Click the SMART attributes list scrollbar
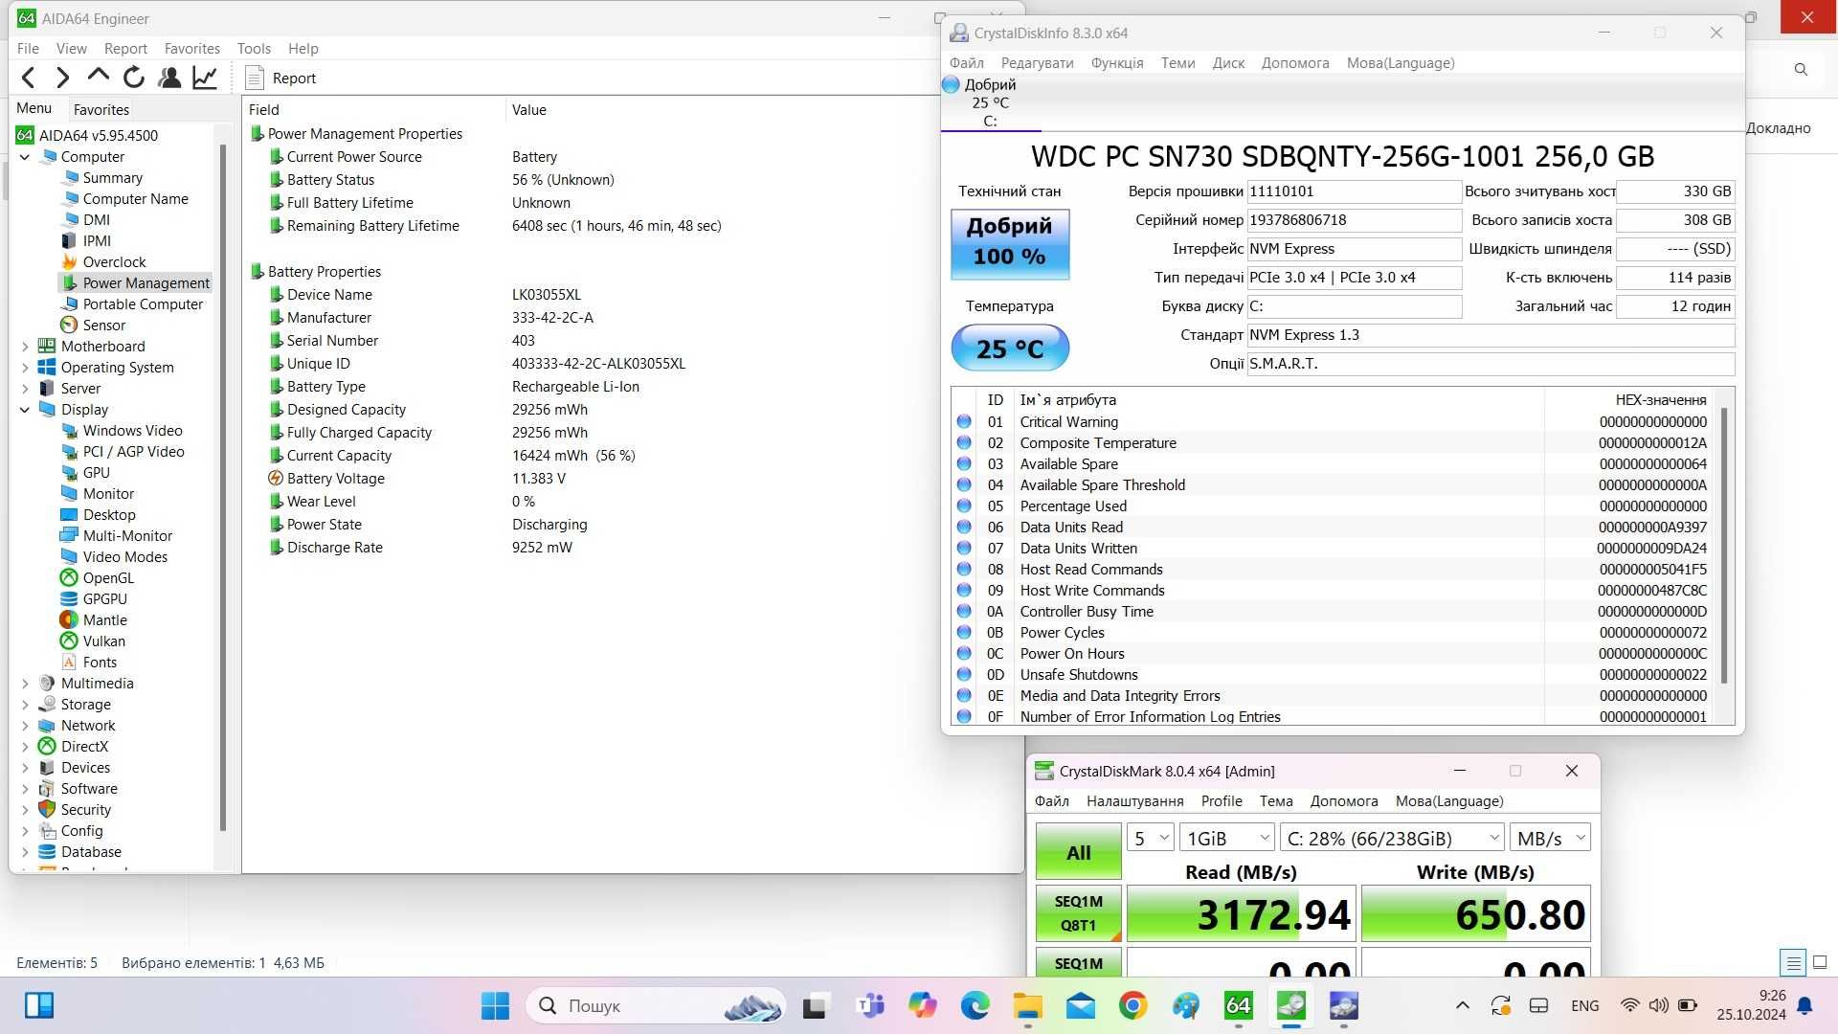The height and width of the screenshot is (1034, 1838). click(x=1724, y=546)
